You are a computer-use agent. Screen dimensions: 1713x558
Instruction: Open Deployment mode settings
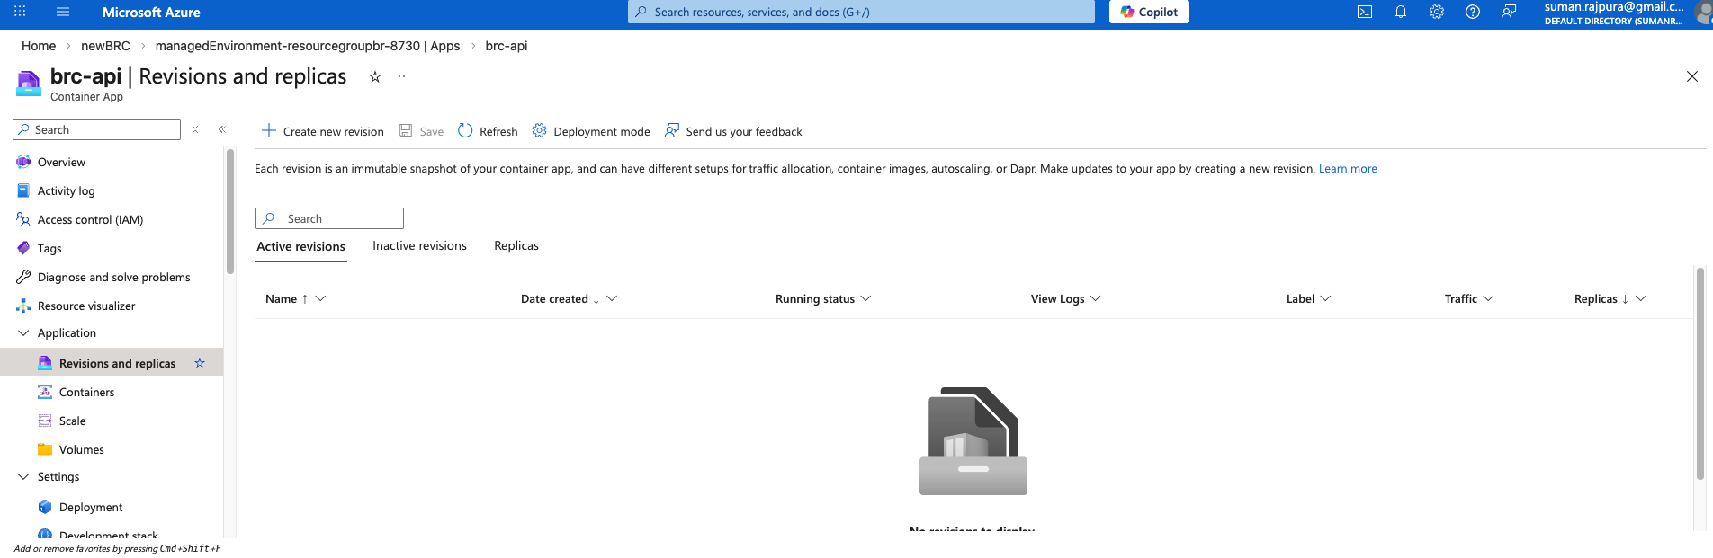[591, 131]
